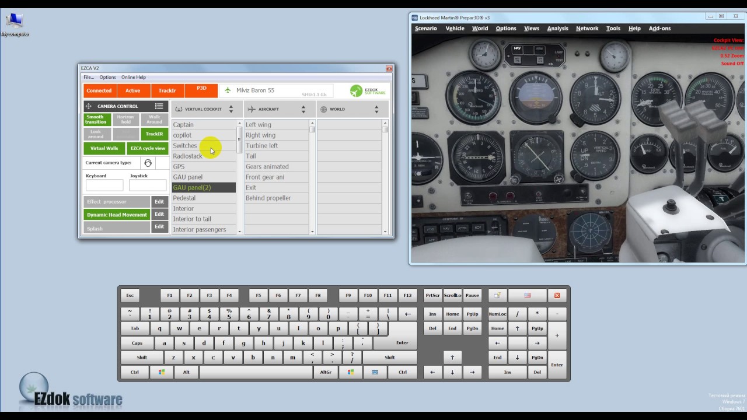The height and width of the screenshot is (420, 747).
Task: Select the Radiostack camera in Virtual Cockpit
Action: [204, 156]
